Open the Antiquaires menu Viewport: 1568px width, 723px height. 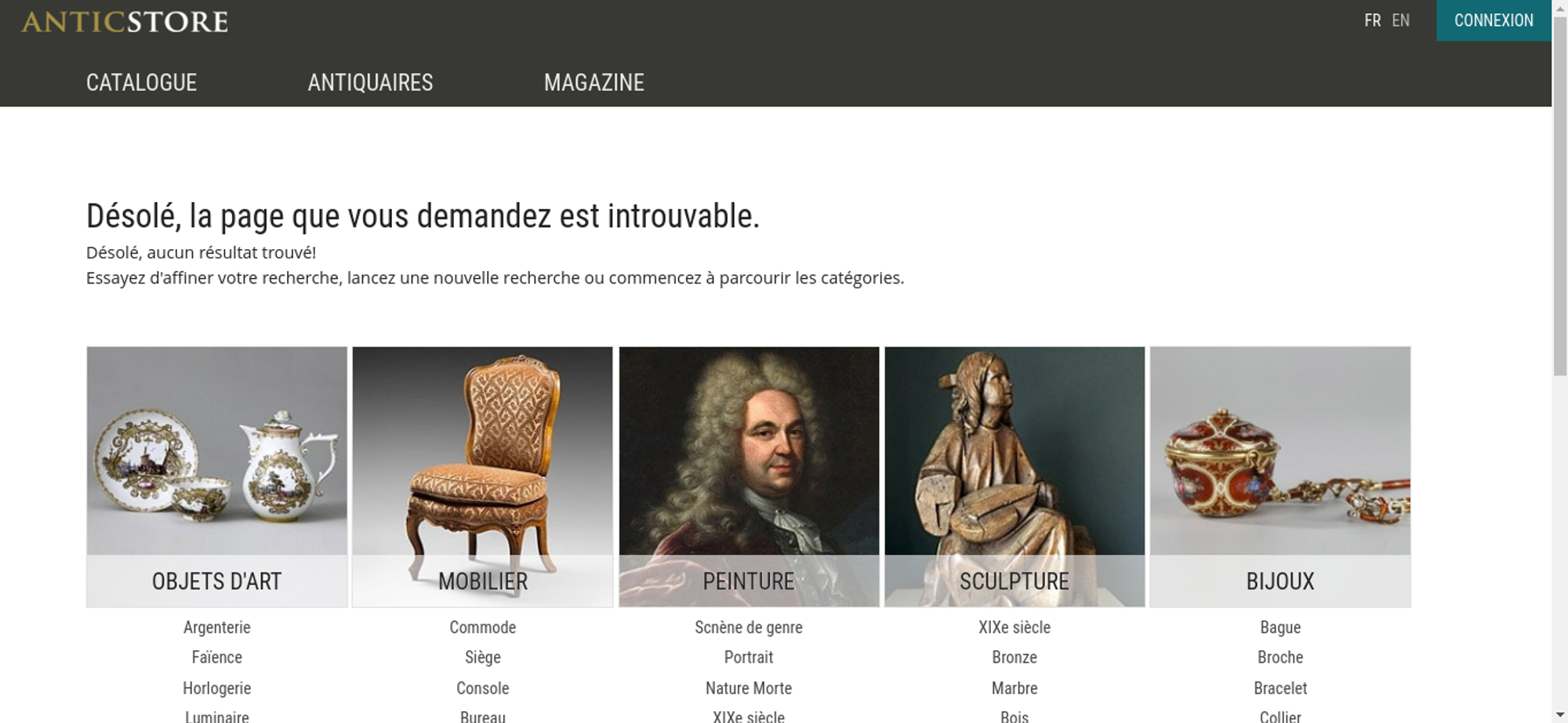click(x=370, y=82)
